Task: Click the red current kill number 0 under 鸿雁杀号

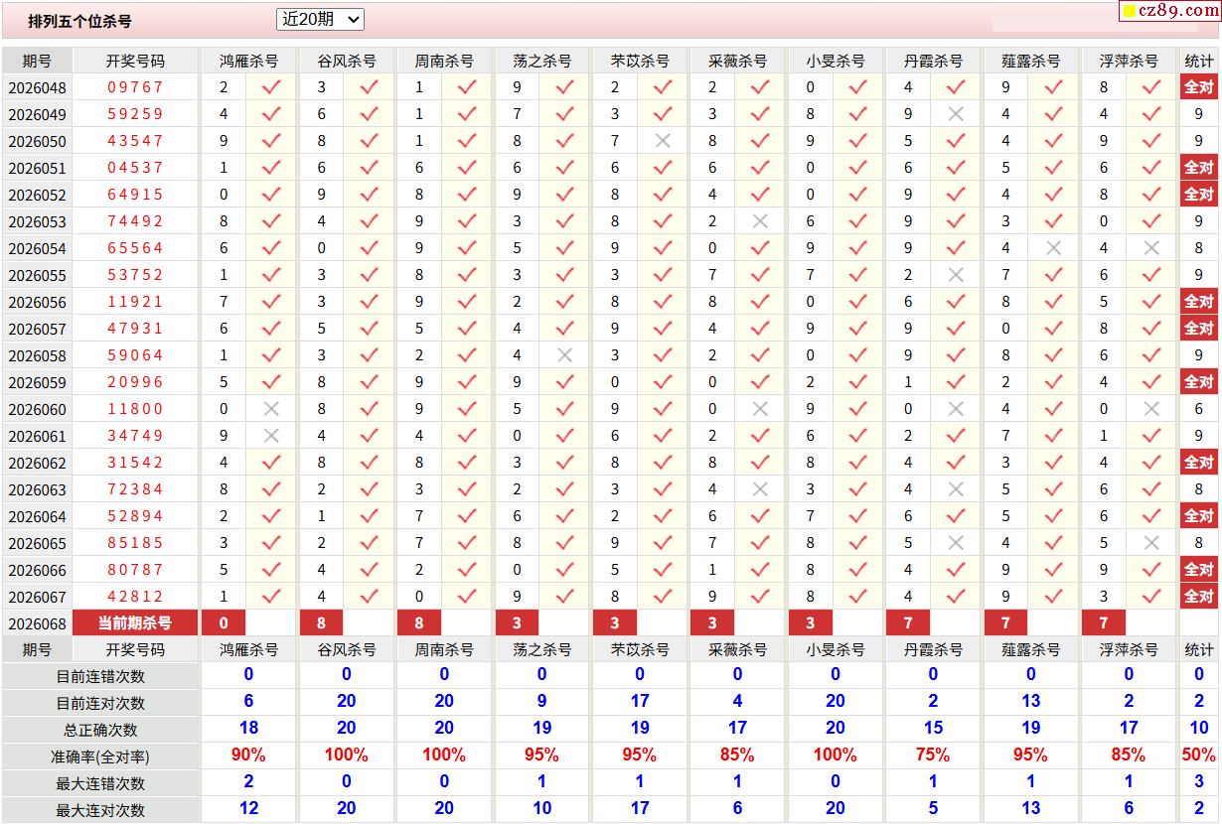Action: tap(224, 623)
